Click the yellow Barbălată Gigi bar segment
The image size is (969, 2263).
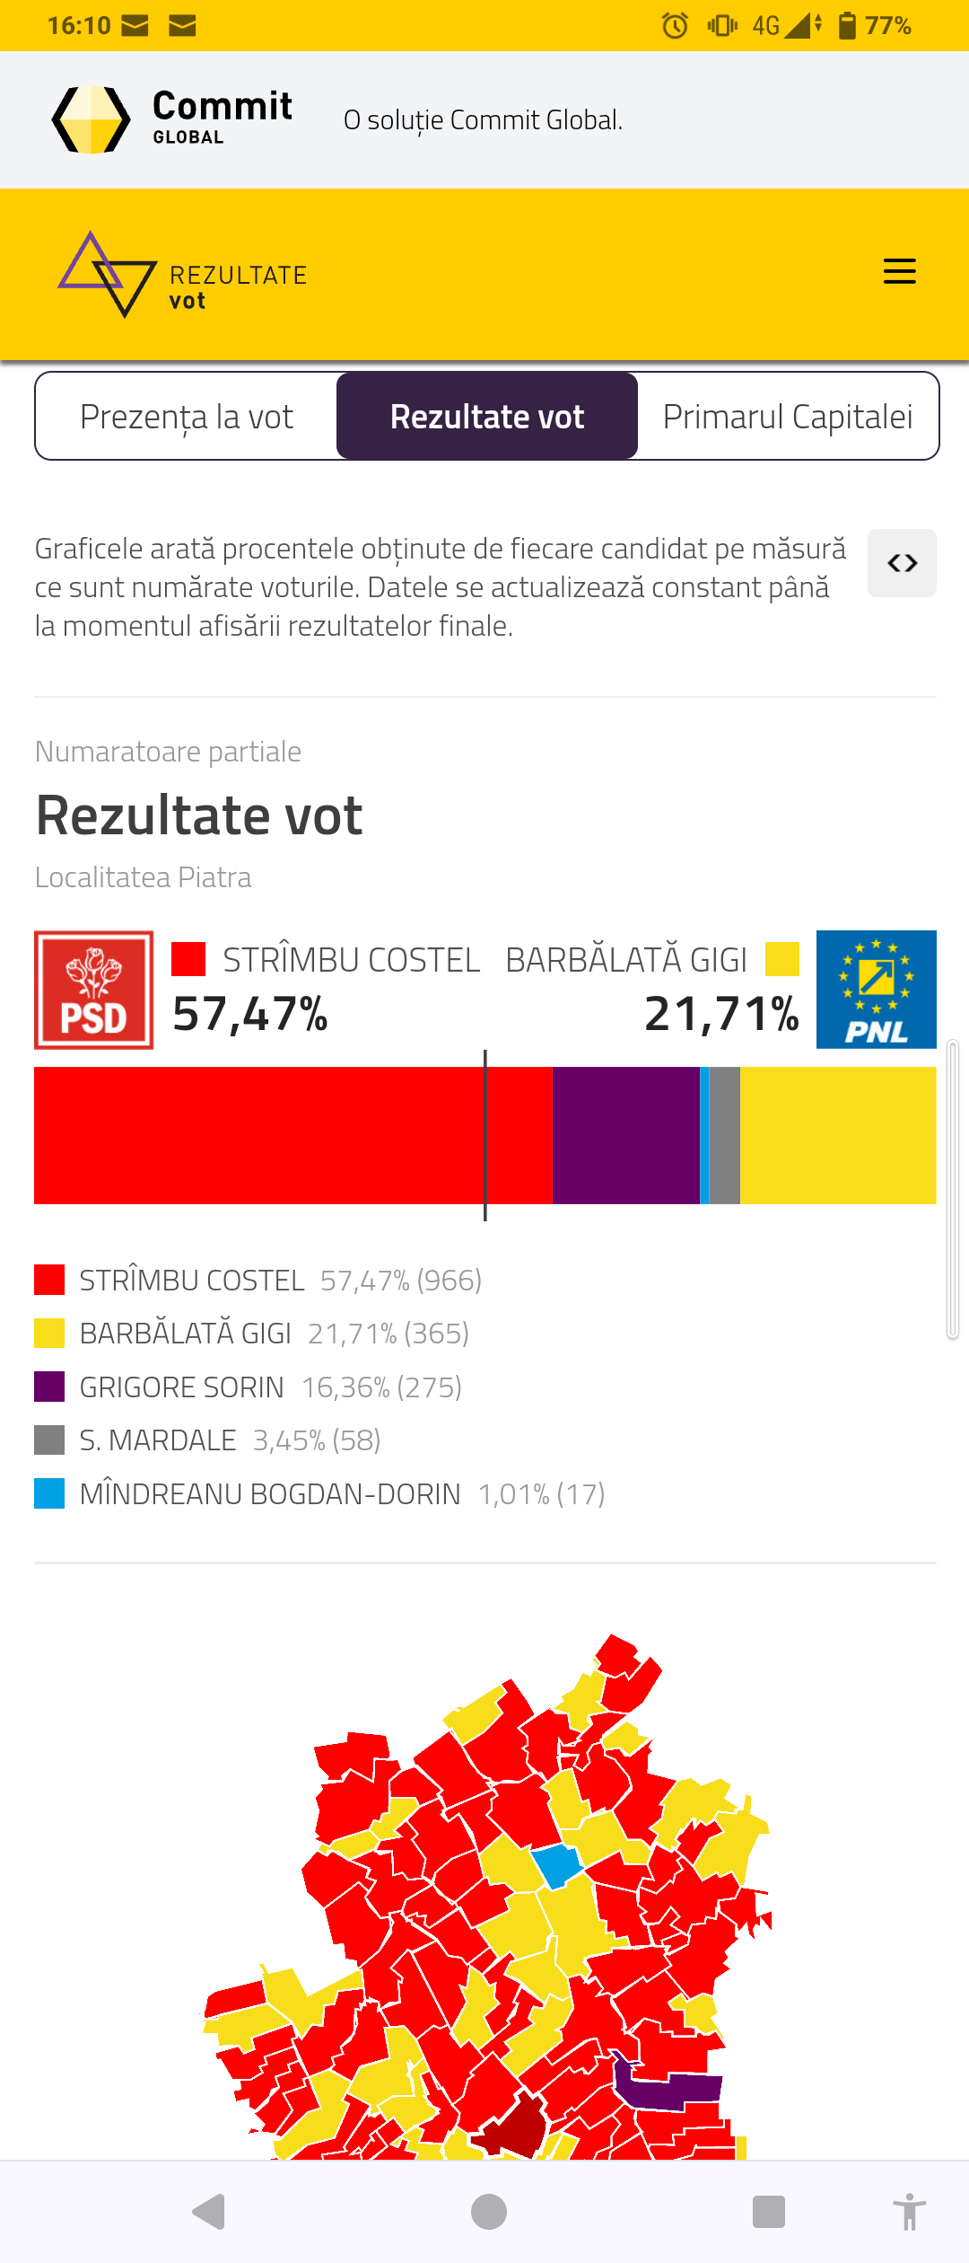point(838,1135)
